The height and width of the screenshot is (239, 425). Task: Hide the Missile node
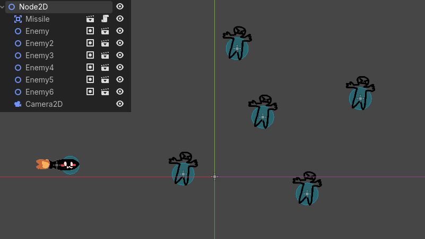(120, 19)
